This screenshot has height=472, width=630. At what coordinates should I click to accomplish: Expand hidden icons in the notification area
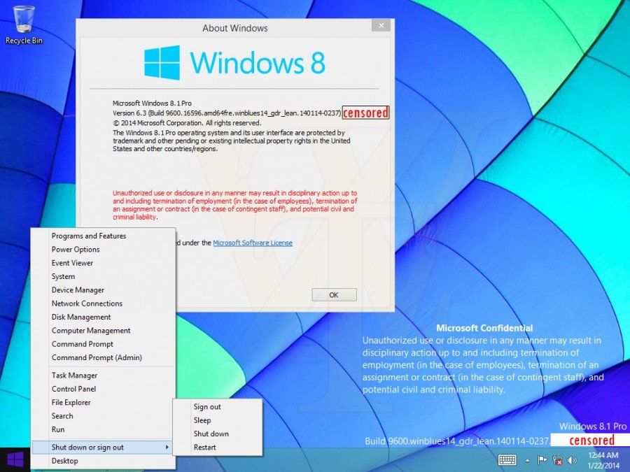pos(527,461)
